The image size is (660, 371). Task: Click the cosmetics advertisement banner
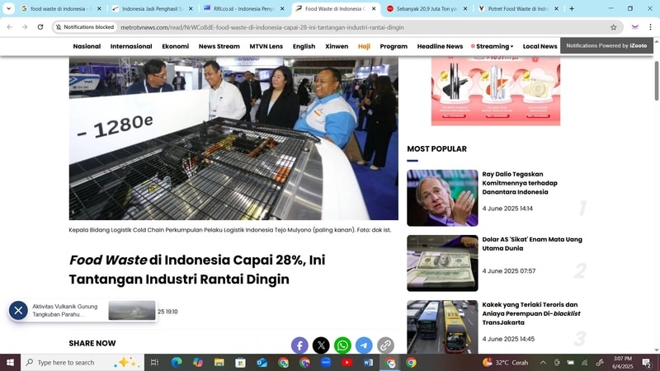(496, 91)
